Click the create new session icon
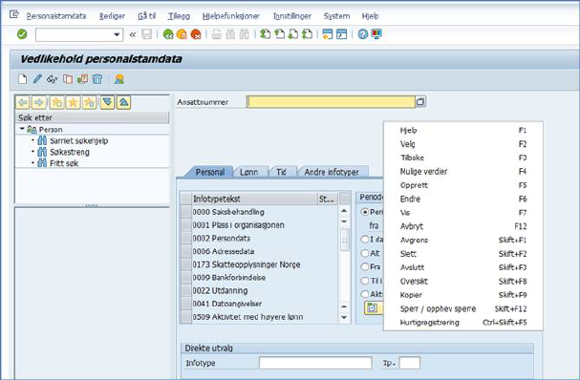The image size is (580, 380). pos(328,34)
